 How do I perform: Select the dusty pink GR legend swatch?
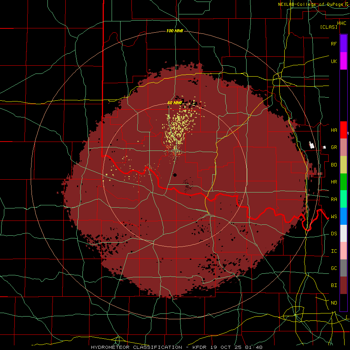click(343, 147)
